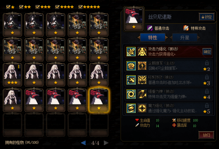
Task: Click the lock icon on 企鹅援军 skill
Action: (207, 63)
